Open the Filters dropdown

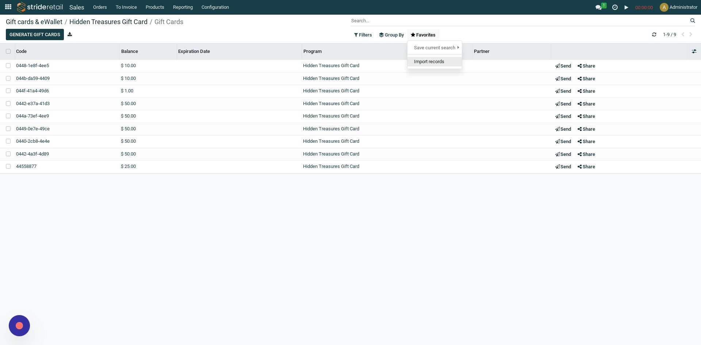(x=363, y=35)
